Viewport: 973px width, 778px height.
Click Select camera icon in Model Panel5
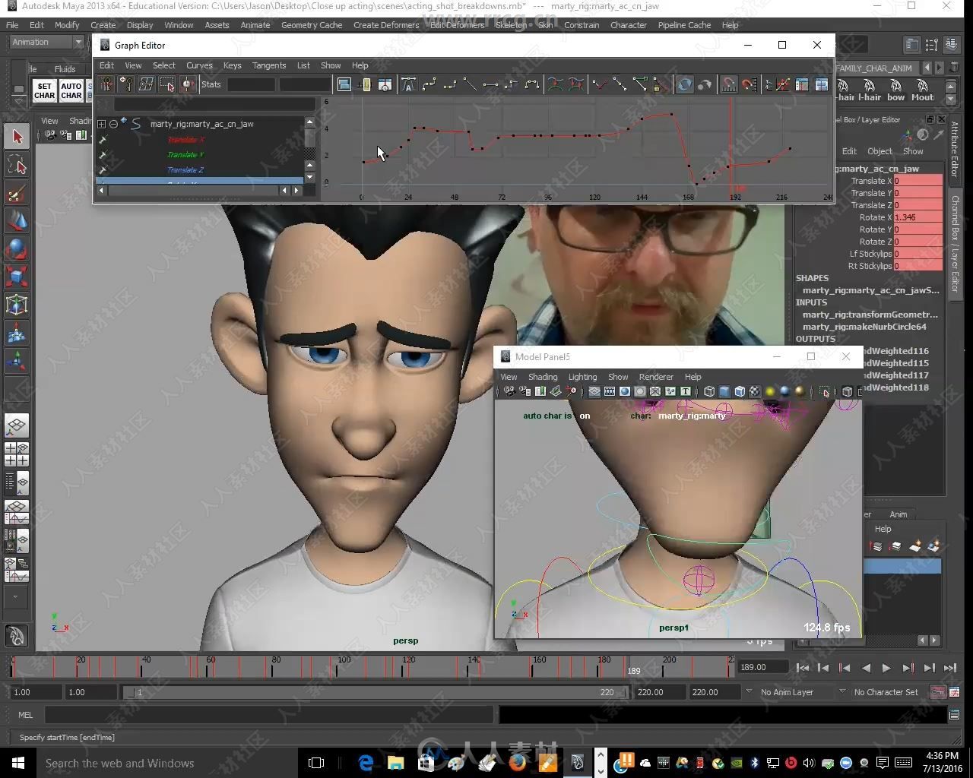pos(509,392)
